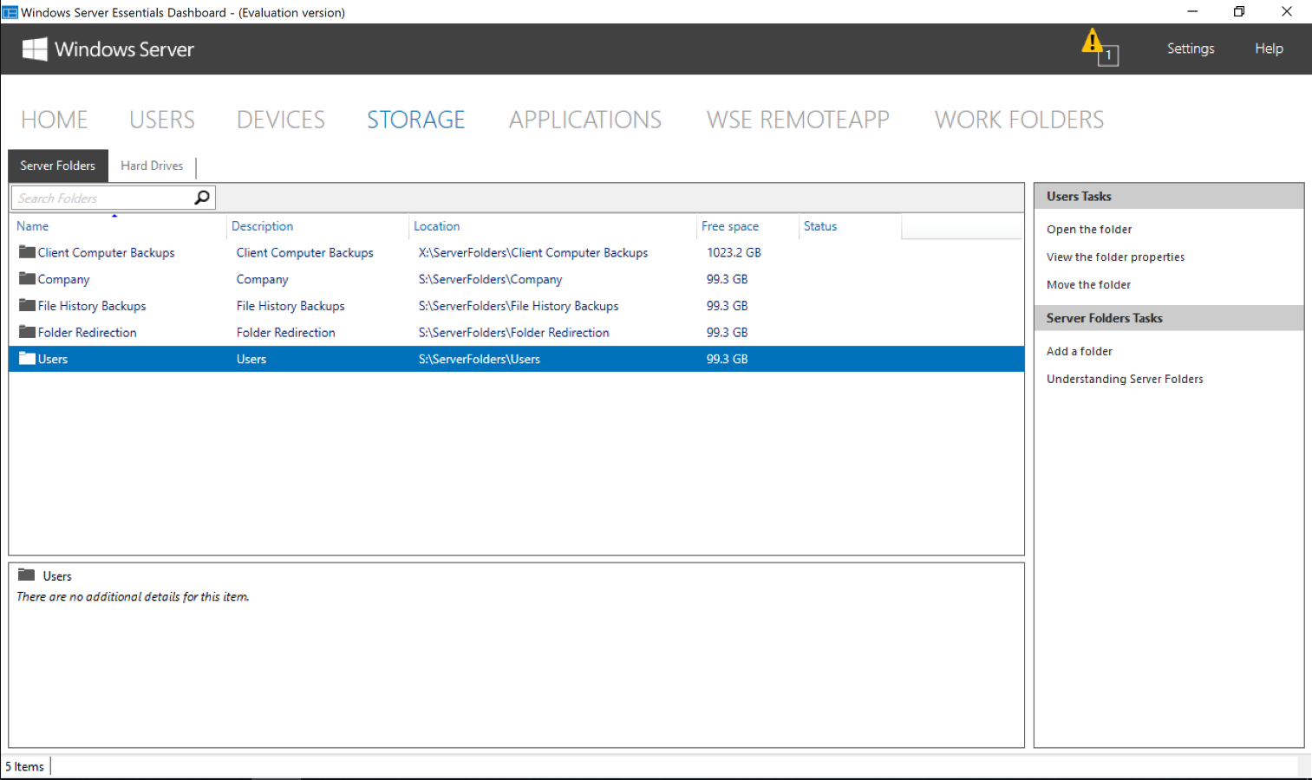Viewport: 1312px width, 780px height.
Task: Select the Client Computer Backups name
Action: (106, 253)
